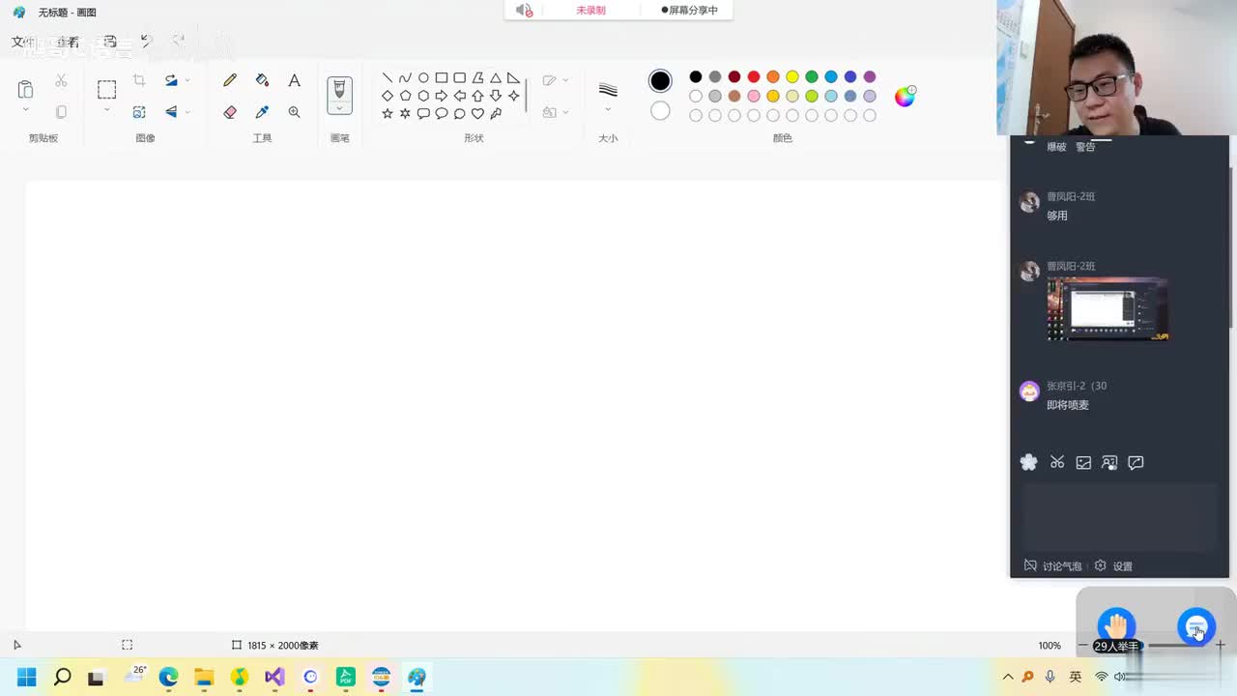Click the chat screenshot scissors icon
The width and height of the screenshot is (1237, 696).
click(x=1057, y=463)
